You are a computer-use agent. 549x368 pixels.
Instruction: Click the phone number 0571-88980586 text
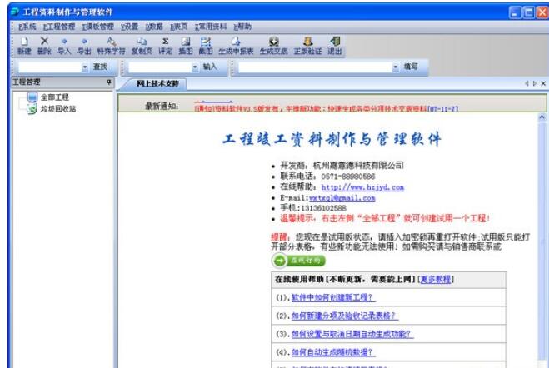tap(348, 177)
